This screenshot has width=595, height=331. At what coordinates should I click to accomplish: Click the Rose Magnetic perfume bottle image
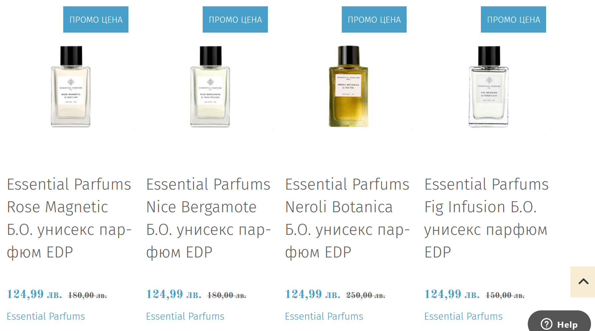[x=71, y=86]
